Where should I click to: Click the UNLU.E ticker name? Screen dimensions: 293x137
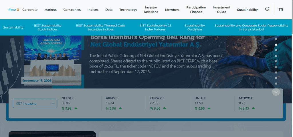[200, 98]
